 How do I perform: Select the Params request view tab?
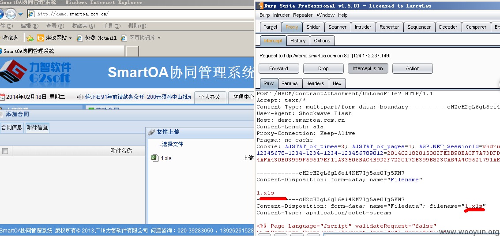(x=290, y=83)
